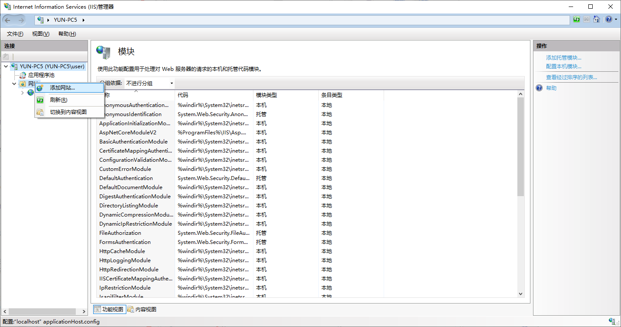Viewport: 621px width, 327px height.
Task: Click the globe website icon under 网站 node
Action: pyautogui.click(x=30, y=93)
